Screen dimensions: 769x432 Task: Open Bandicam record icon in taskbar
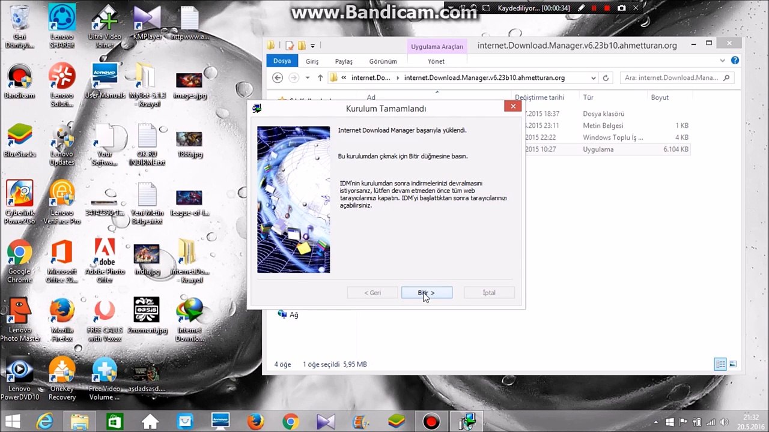pyautogui.click(x=431, y=422)
